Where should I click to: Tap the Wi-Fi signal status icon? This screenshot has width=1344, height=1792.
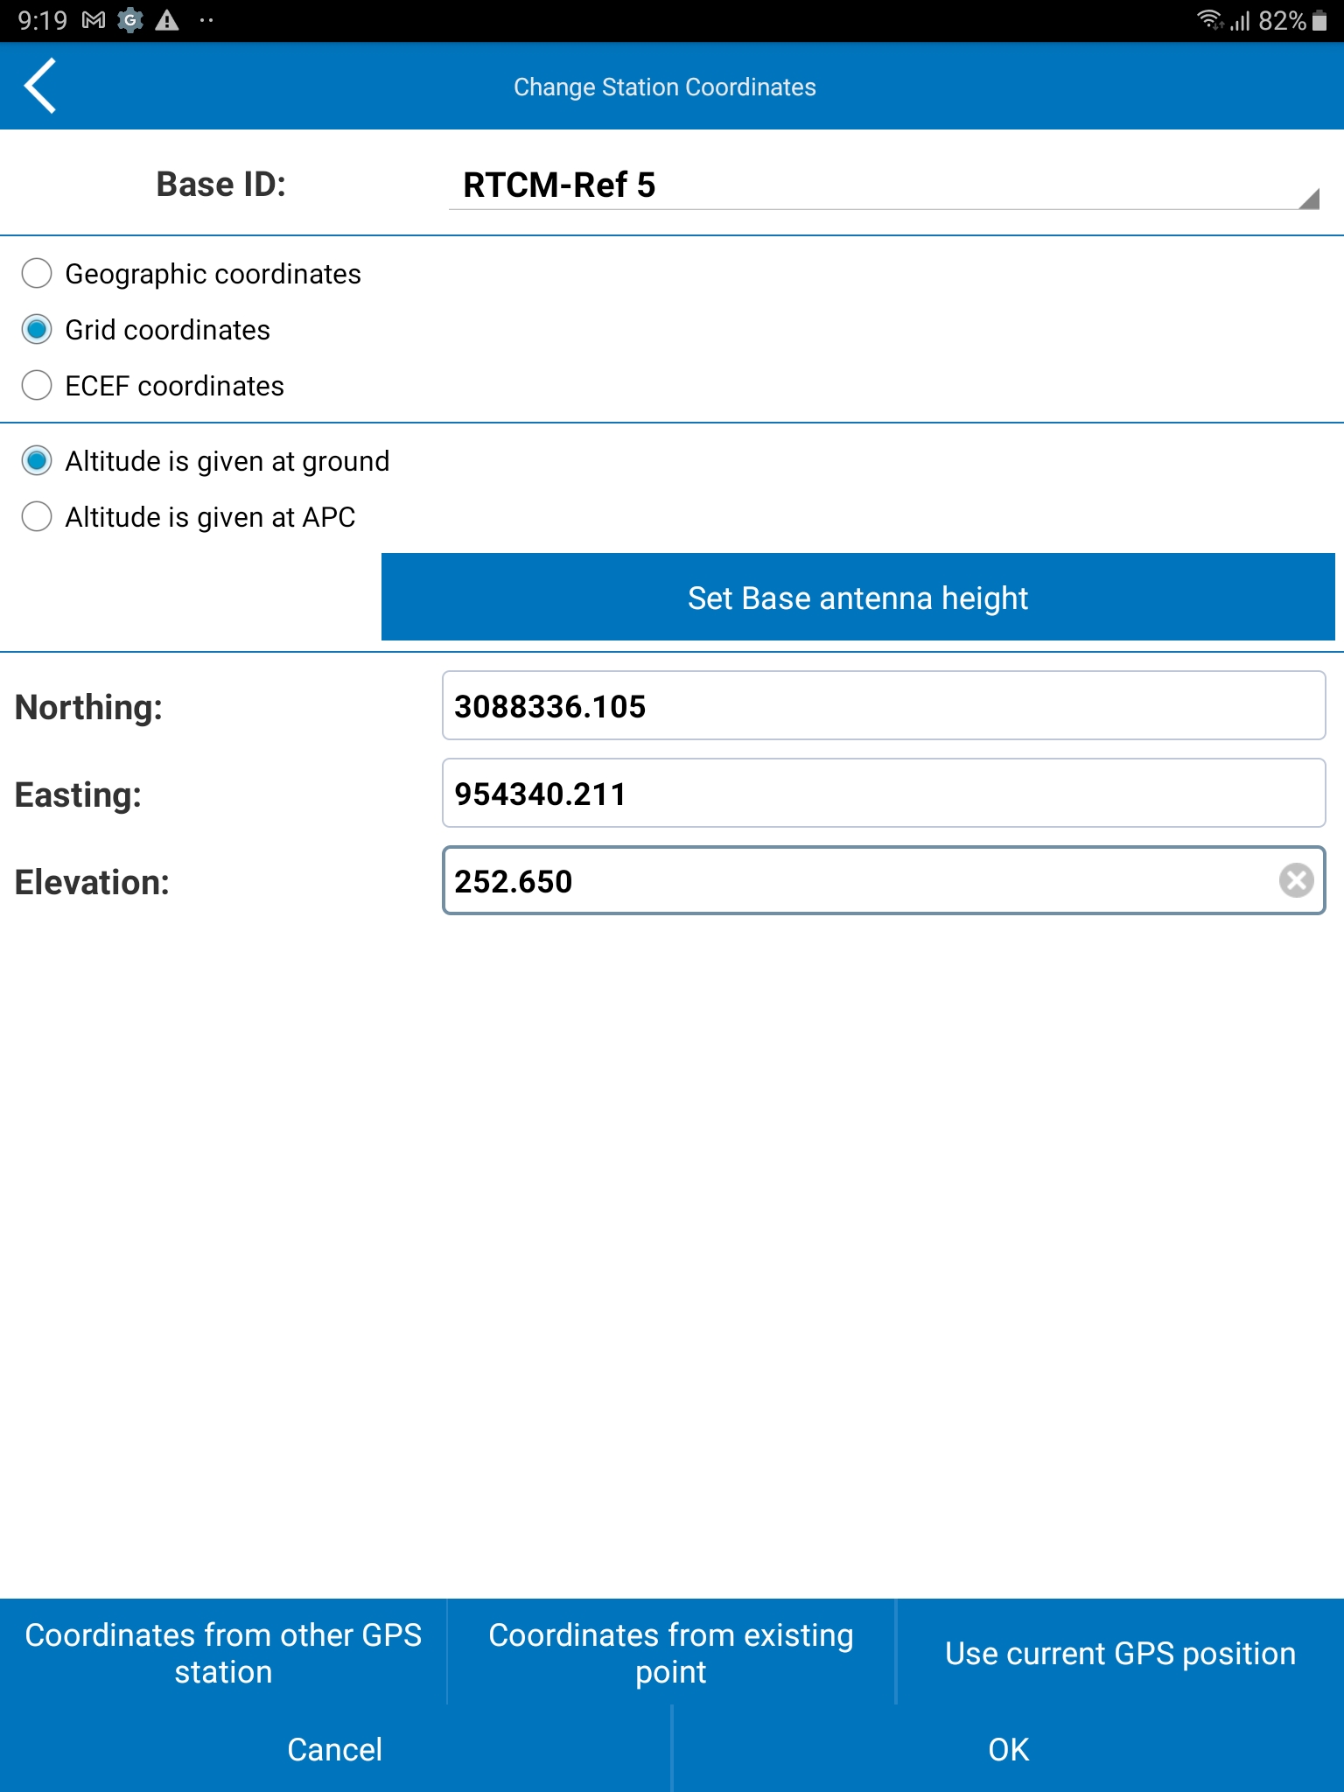[x=1209, y=20]
